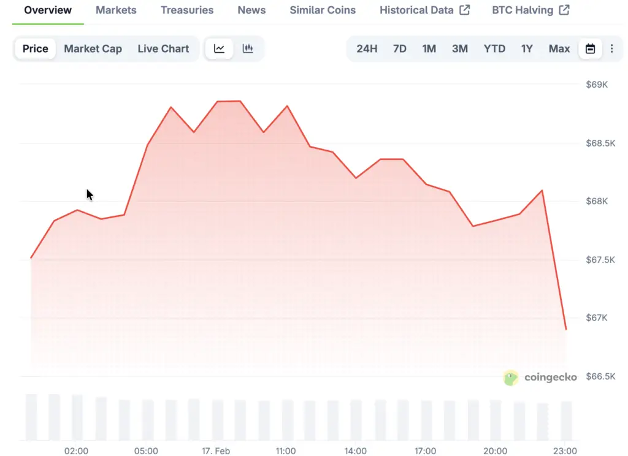The image size is (628, 456).
Task: Switch to Live Chart mode
Action: (x=163, y=49)
